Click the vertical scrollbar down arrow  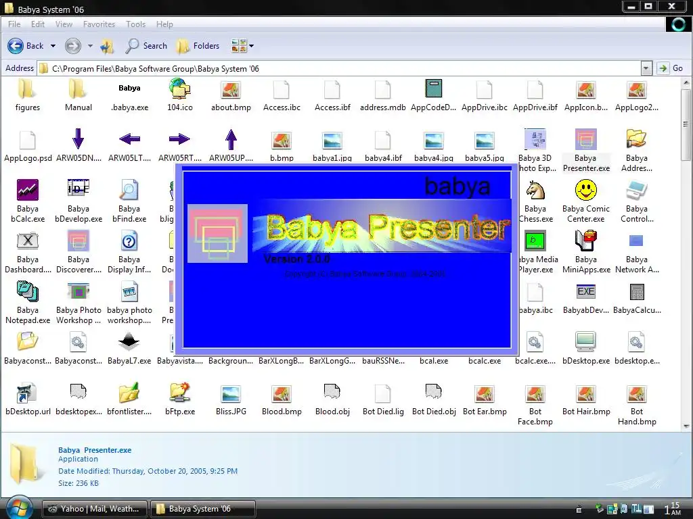click(x=686, y=426)
